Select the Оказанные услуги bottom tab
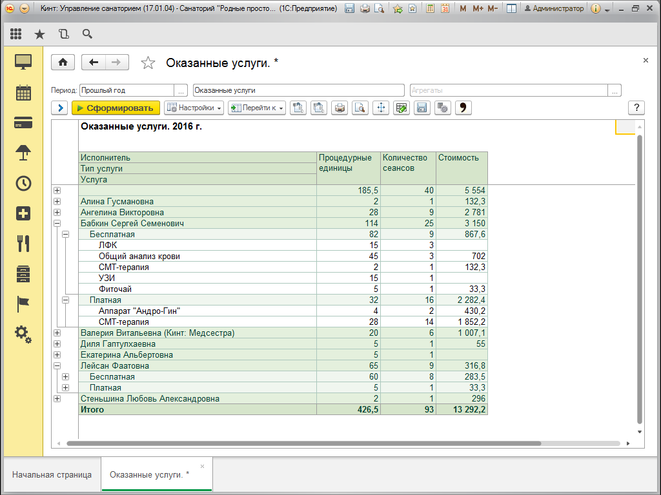661x495 pixels. 150,475
